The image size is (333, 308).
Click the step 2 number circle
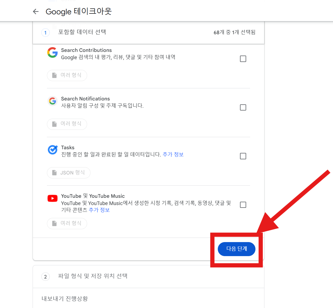point(46,277)
